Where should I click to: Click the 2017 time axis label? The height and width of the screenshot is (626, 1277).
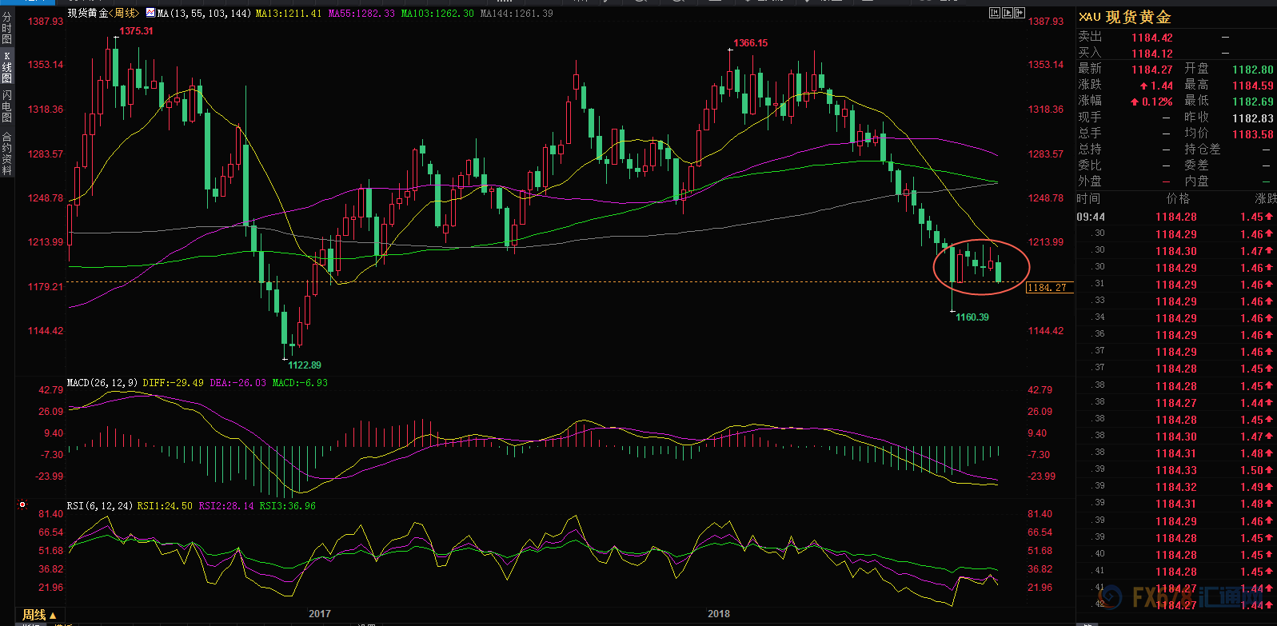(x=320, y=614)
